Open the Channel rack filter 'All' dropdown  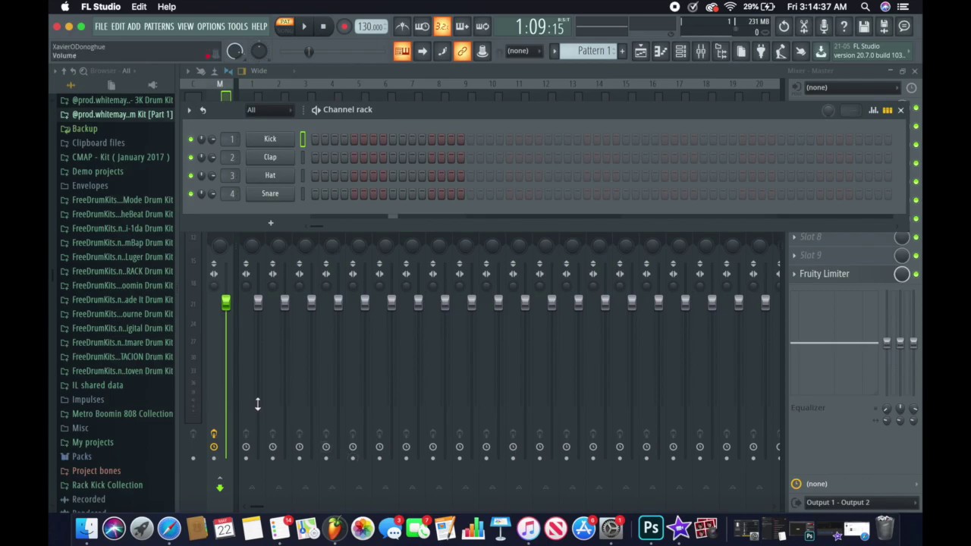point(269,110)
